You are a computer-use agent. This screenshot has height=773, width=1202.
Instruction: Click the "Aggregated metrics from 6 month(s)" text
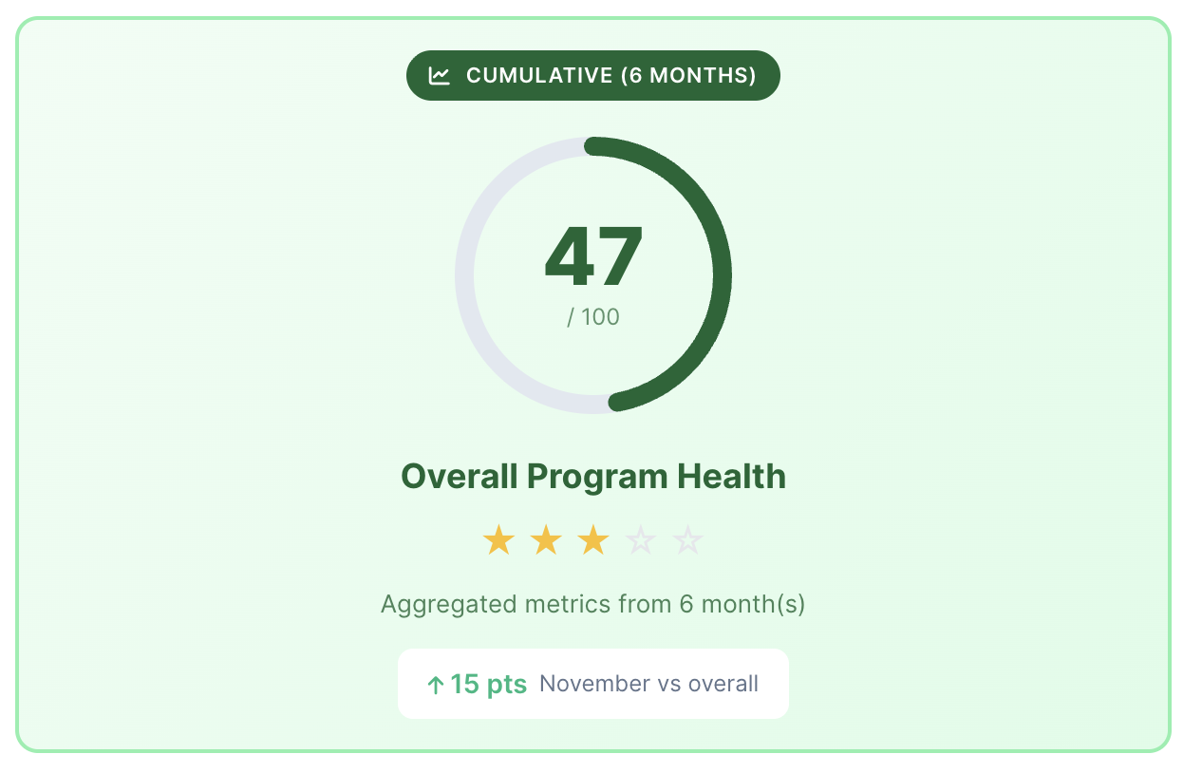click(x=593, y=604)
